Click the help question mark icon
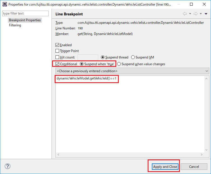Image resolution: width=211 pixels, height=174 pixels. click(x=8, y=166)
